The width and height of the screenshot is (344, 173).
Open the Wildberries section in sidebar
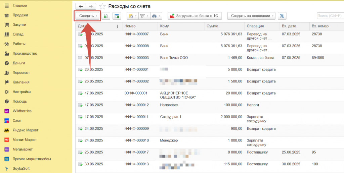tap(21, 111)
